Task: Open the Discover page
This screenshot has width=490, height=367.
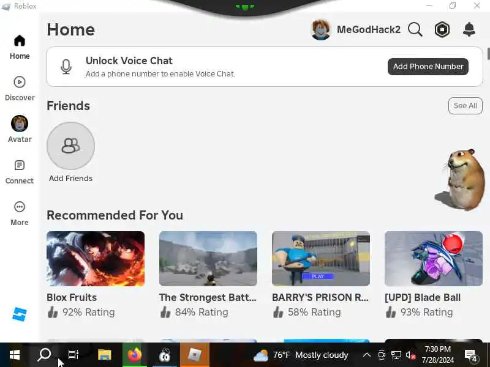Action: click(20, 89)
